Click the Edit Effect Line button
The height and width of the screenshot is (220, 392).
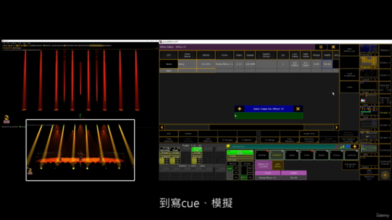pos(349,50)
